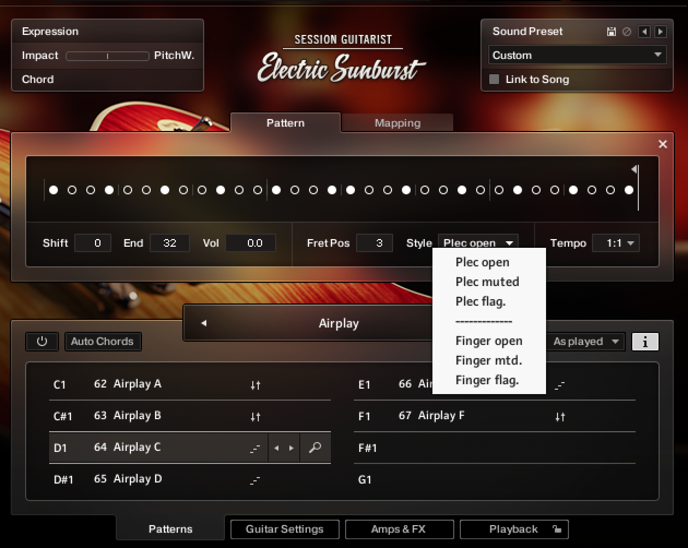Choose Plec muted from the style menu
This screenshot has height=548, width=688.
tap(487, 282)
